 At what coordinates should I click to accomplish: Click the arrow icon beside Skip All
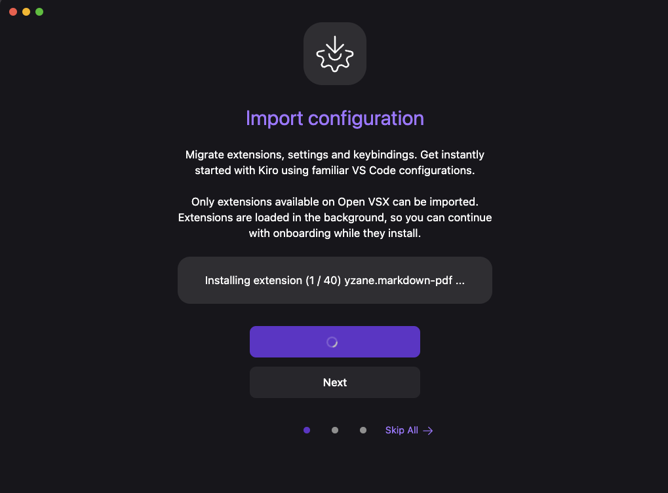coord(428,431)
